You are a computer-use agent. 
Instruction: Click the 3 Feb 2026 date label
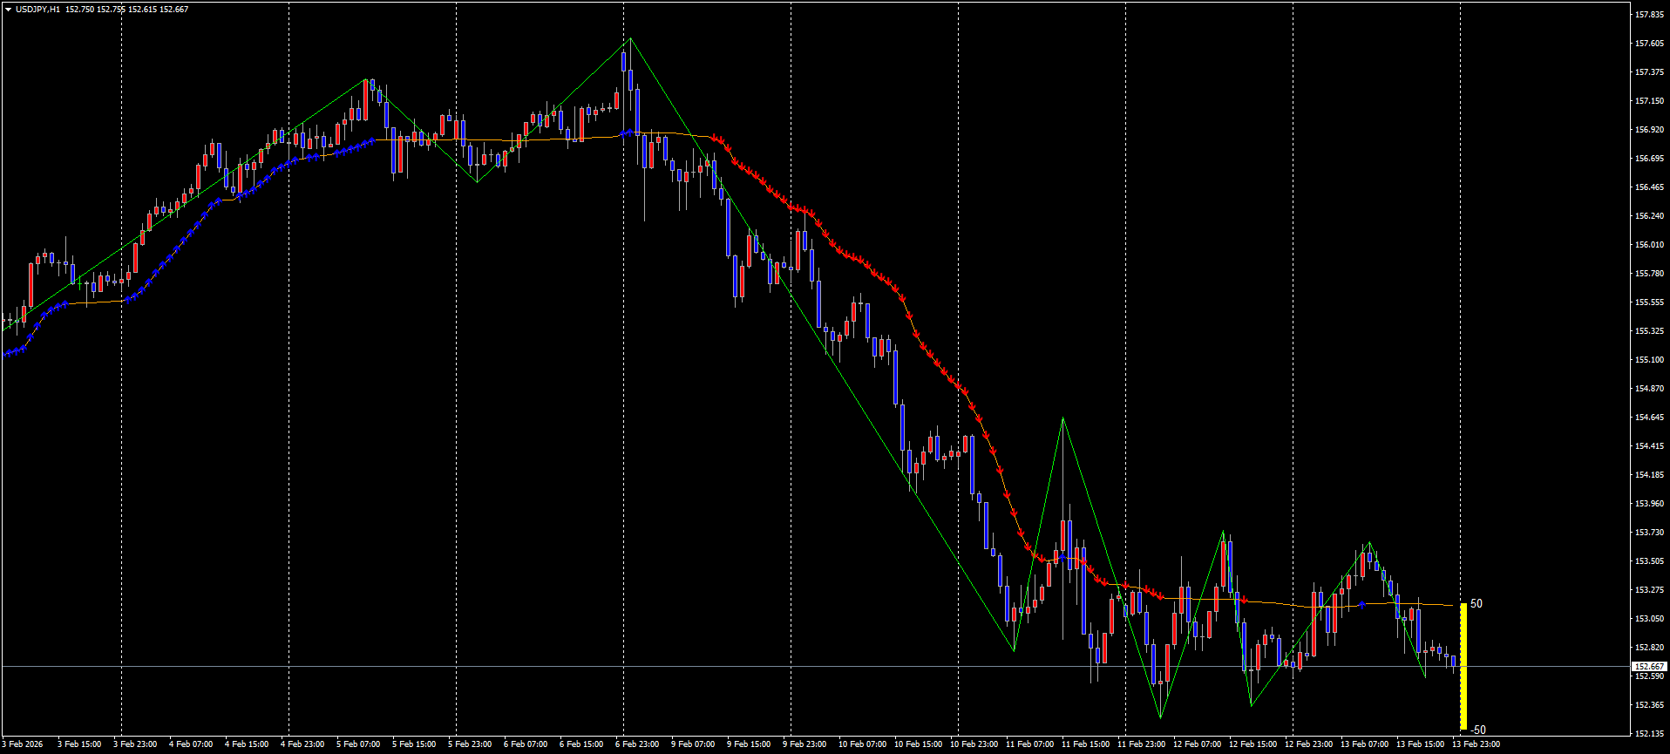pos(23,744)
